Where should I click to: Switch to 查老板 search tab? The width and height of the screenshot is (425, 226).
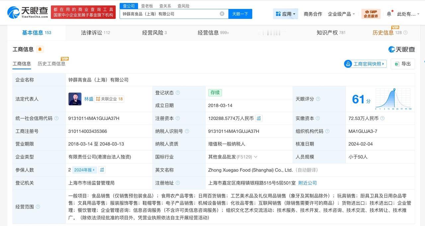coord(147,6)
